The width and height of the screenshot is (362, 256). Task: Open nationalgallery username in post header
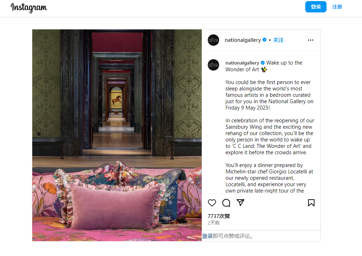click(x=243, y=40)
